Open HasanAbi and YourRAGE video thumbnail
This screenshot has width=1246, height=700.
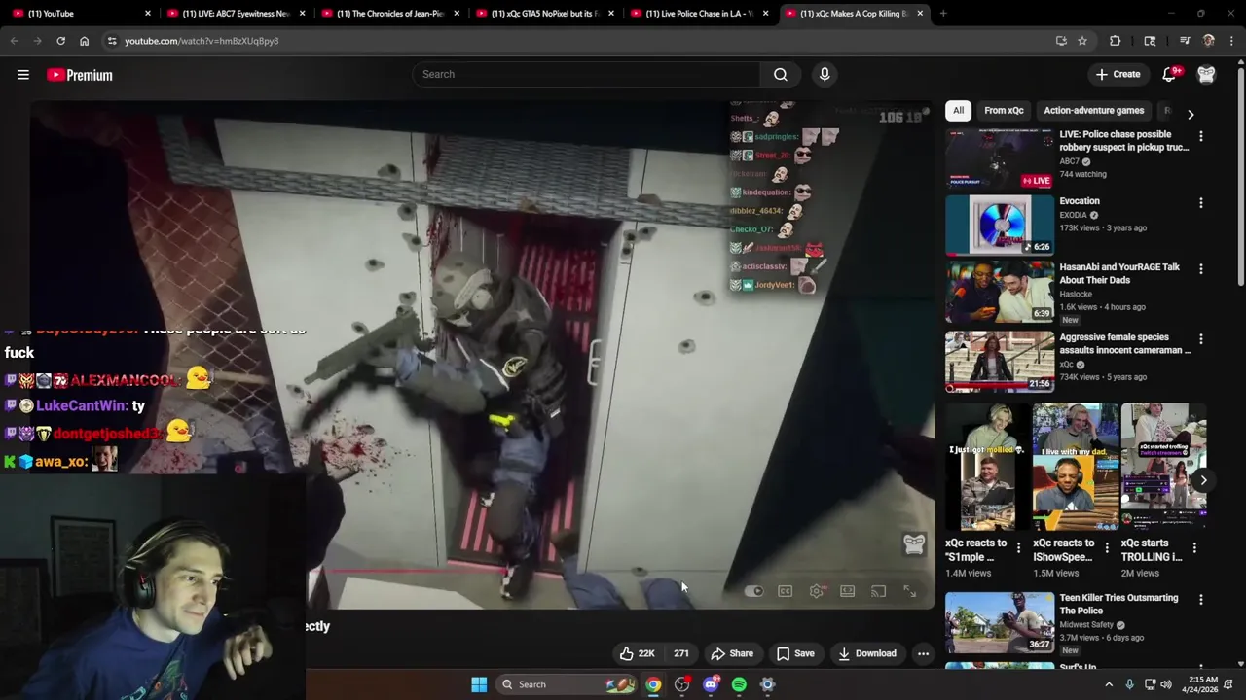[1000, 291]
